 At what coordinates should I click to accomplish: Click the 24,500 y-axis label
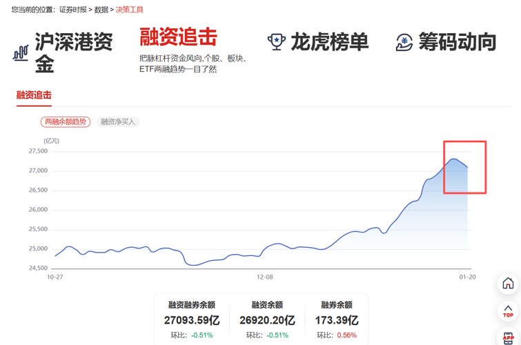pyautogui.click(x=38, y=268)
